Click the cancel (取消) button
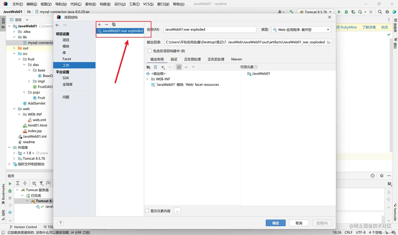The image size is (398, 235). (x=299, y=223)
